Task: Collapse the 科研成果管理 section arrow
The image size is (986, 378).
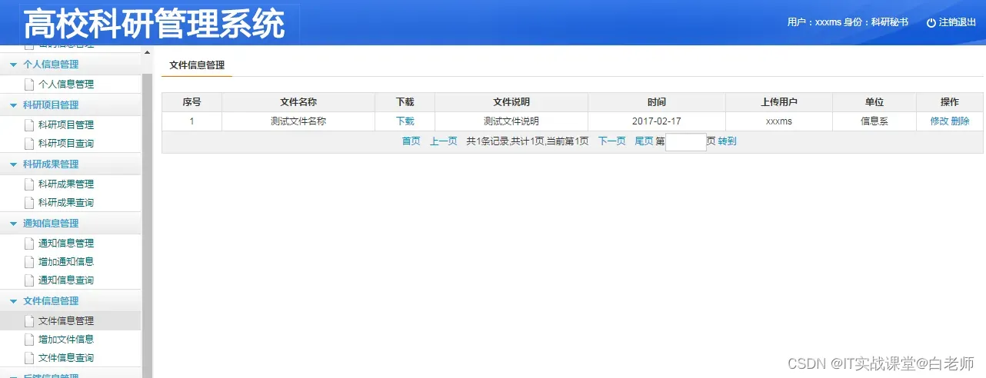Action: click(13, 165)
